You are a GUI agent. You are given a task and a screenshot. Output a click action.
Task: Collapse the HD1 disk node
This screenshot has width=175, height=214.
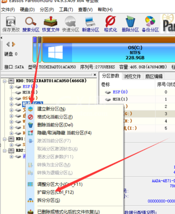(4, 139)
